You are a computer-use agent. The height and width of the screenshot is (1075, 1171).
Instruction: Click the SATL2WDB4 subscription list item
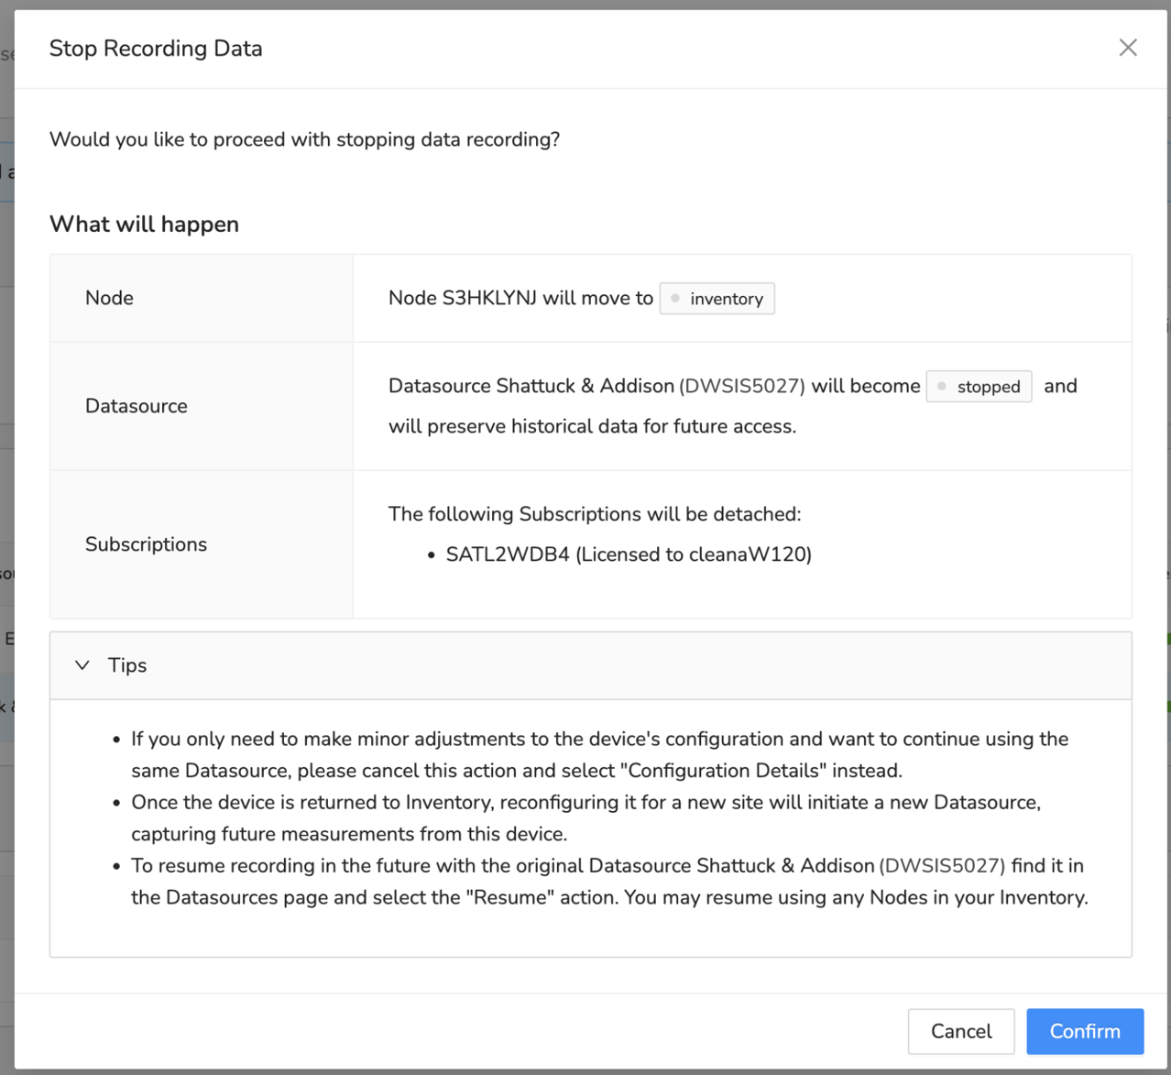click(x=628, y=554)
